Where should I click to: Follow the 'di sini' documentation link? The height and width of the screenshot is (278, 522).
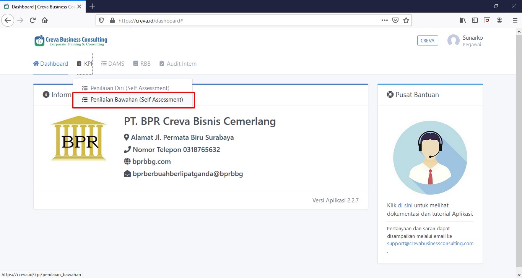point(405,205)
